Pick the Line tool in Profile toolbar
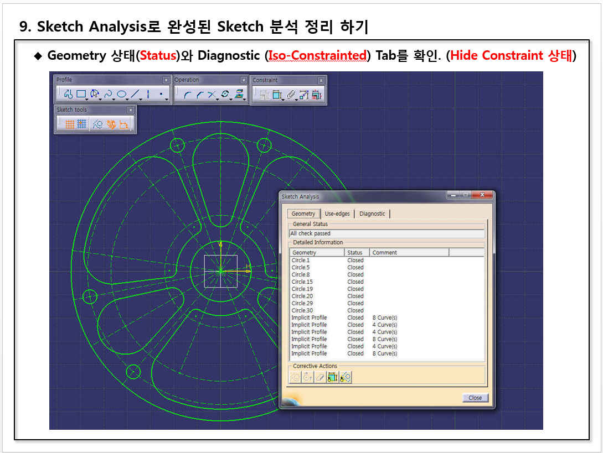This screenshot has height=453, width=603. point(136,94)
